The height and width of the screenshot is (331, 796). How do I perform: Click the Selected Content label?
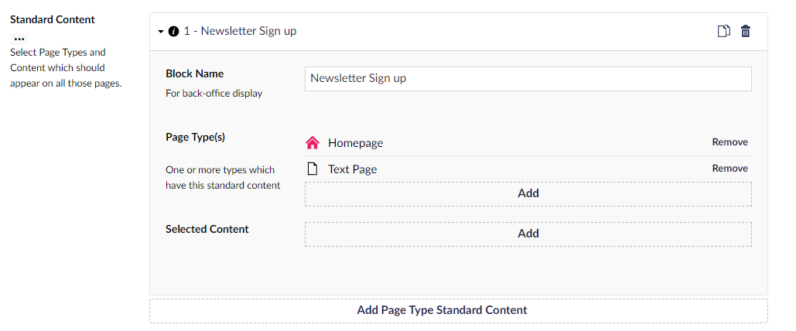207,229
